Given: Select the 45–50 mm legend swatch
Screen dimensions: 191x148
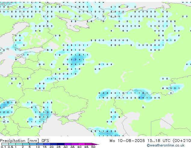Looking at the screenshot, I should click(x=89, y=144).
